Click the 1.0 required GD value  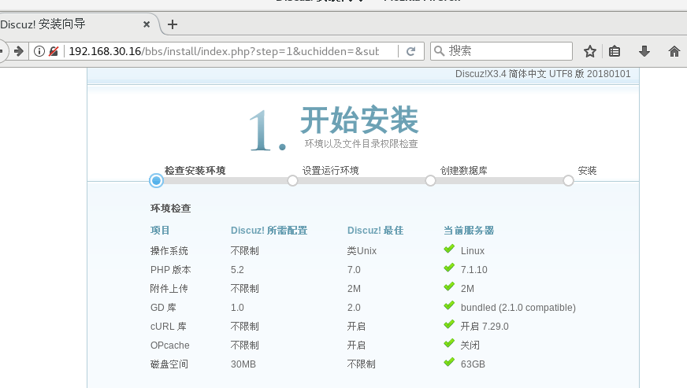click(x=237, y=308)
